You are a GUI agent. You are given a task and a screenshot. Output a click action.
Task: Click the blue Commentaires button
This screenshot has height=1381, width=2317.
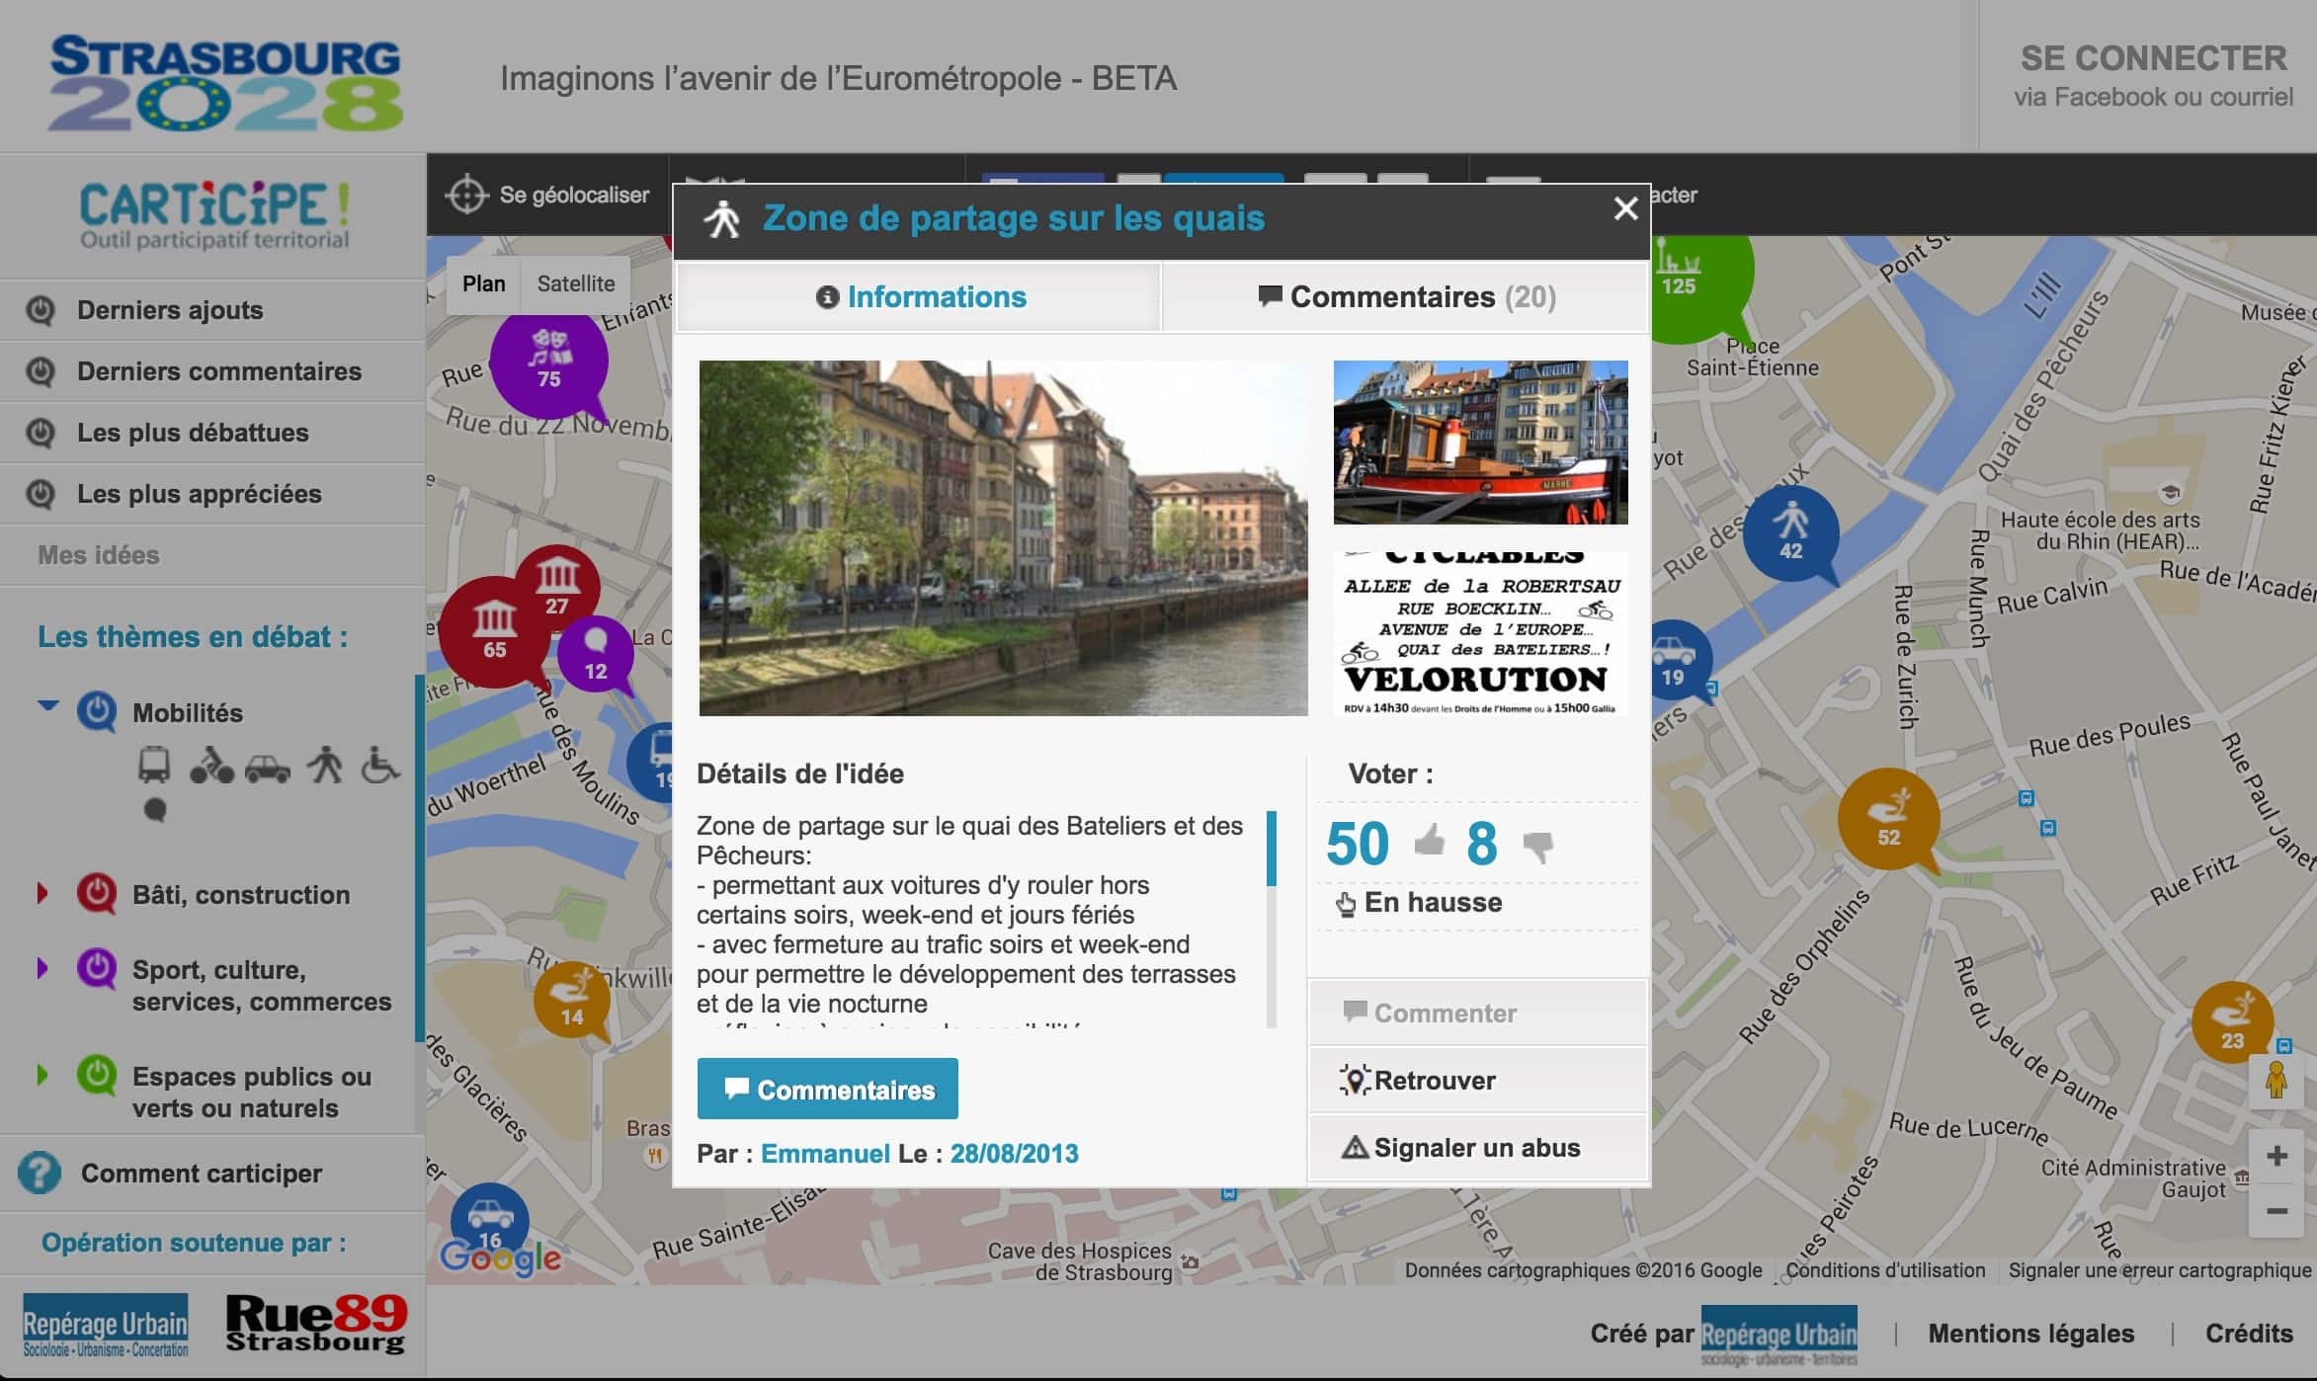coord(827,1089)
